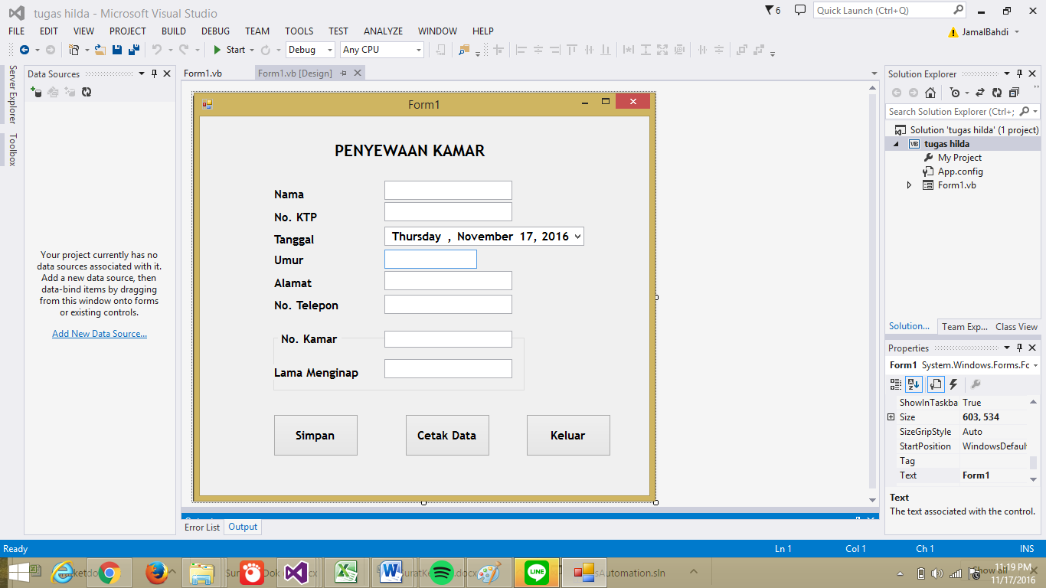Toggle the pin on the Solution Explorer panel
Viewport: 1046px width, 588px height.
(1020, 73)
